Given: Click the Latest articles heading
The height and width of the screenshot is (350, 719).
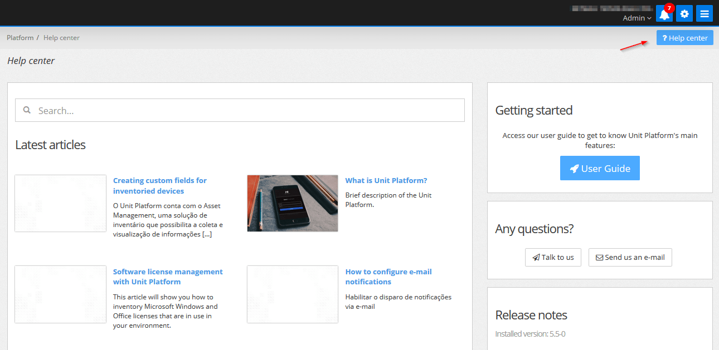Looking at the screenshot, I should pyautogui.click(x=50, y=145).
